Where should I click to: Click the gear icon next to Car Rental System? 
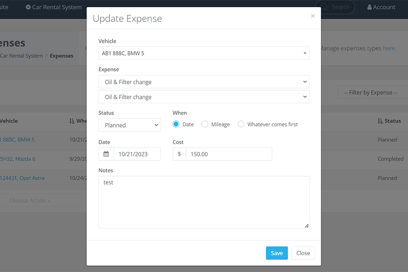point(28,7)
